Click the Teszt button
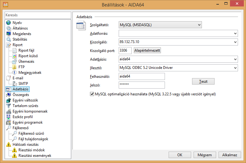Viewport: 246px width, 163px height. tap(203, 81)
